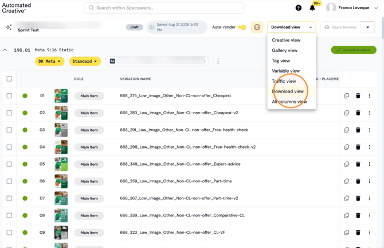
Task: Open the help question mark icon
Action: point(298,8)
